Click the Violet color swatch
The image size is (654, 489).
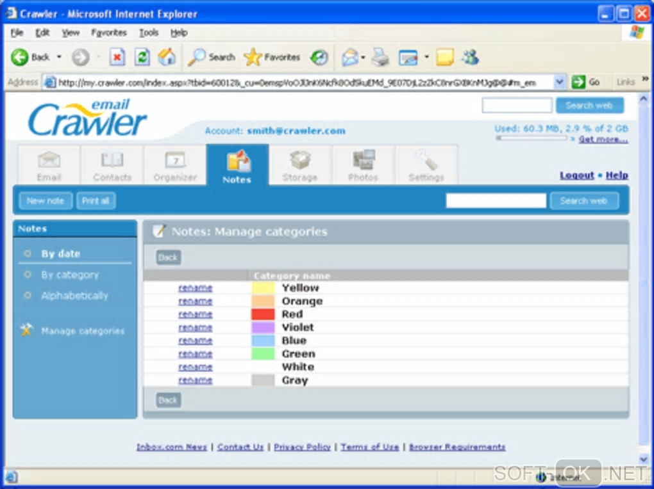[263, 328]
